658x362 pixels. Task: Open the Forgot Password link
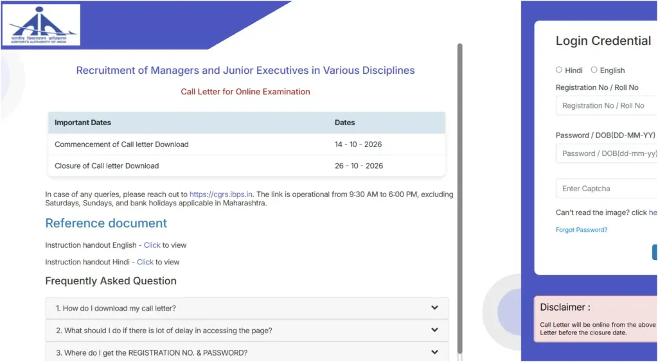[581, 230]
